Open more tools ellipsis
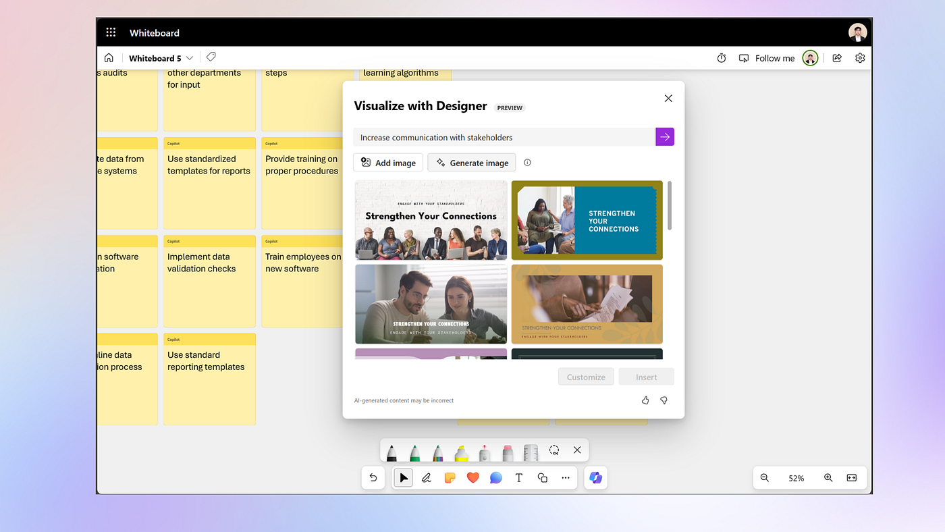This screenshot has width=945, height=532. (x=566, y=478)
